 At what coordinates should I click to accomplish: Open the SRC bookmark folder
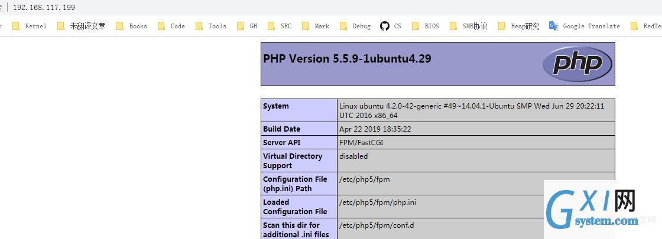pos(280,26)
